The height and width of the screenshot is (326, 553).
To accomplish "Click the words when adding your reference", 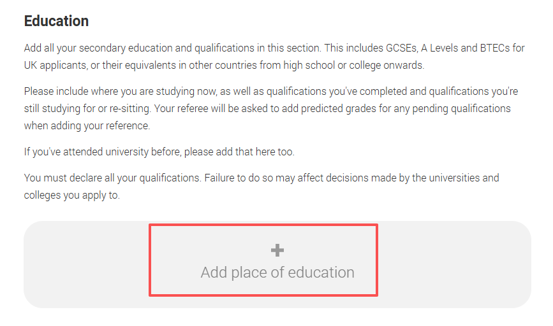I will click(86, 125).
